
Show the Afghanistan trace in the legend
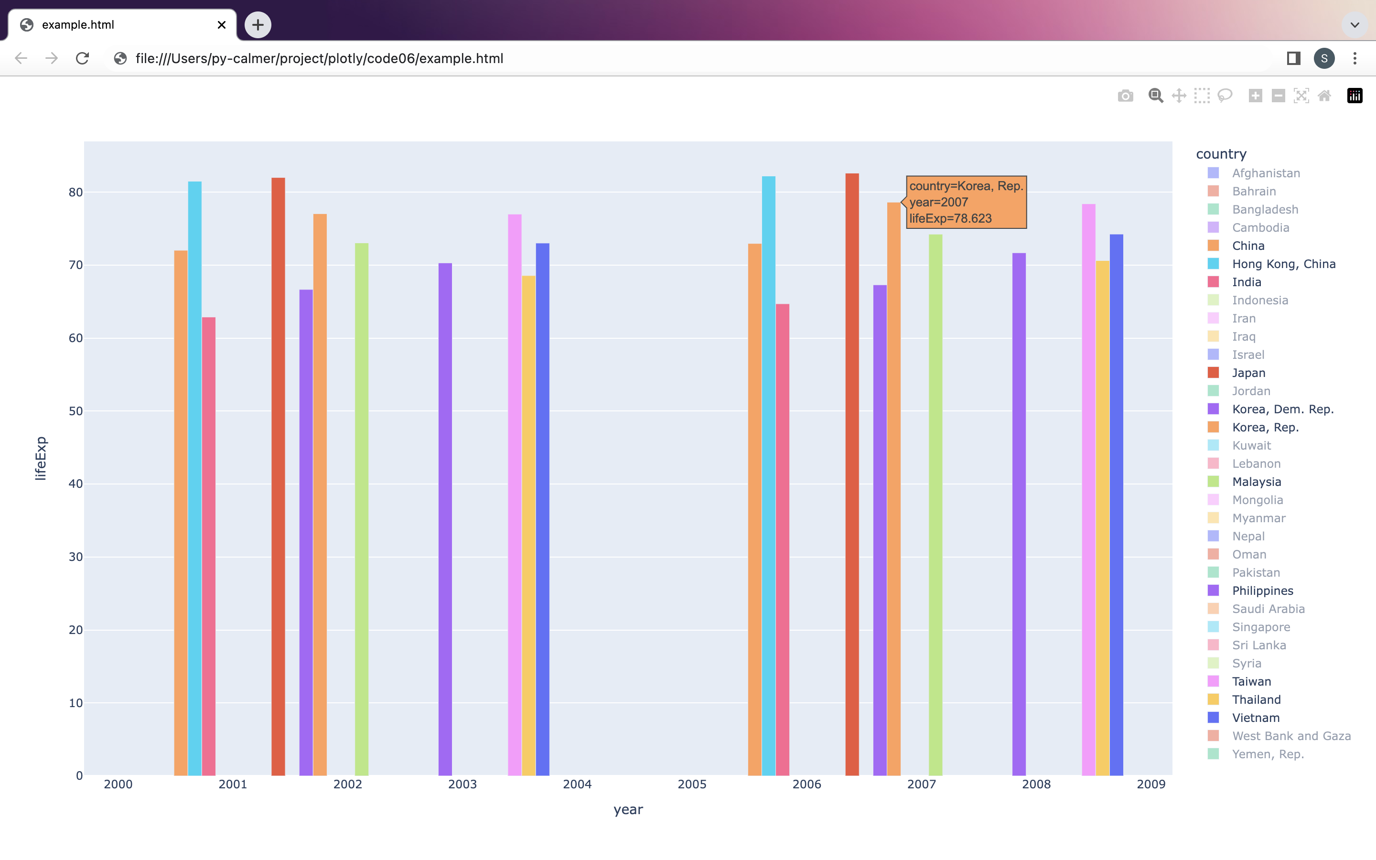pyautogui.click(x=1266, y=173)
